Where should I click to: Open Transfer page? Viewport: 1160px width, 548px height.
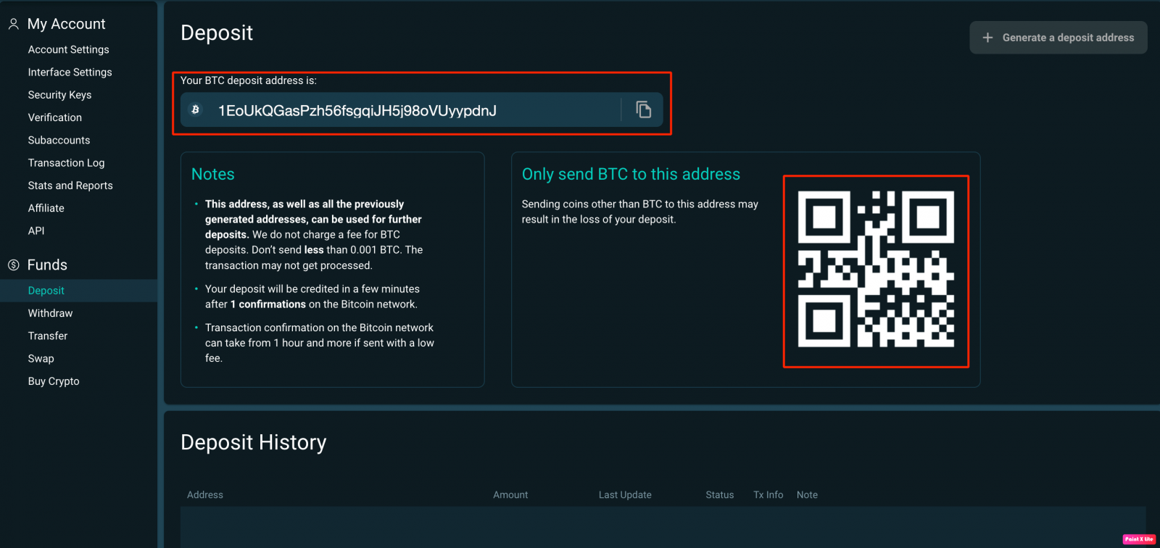[x=47, y=336]
